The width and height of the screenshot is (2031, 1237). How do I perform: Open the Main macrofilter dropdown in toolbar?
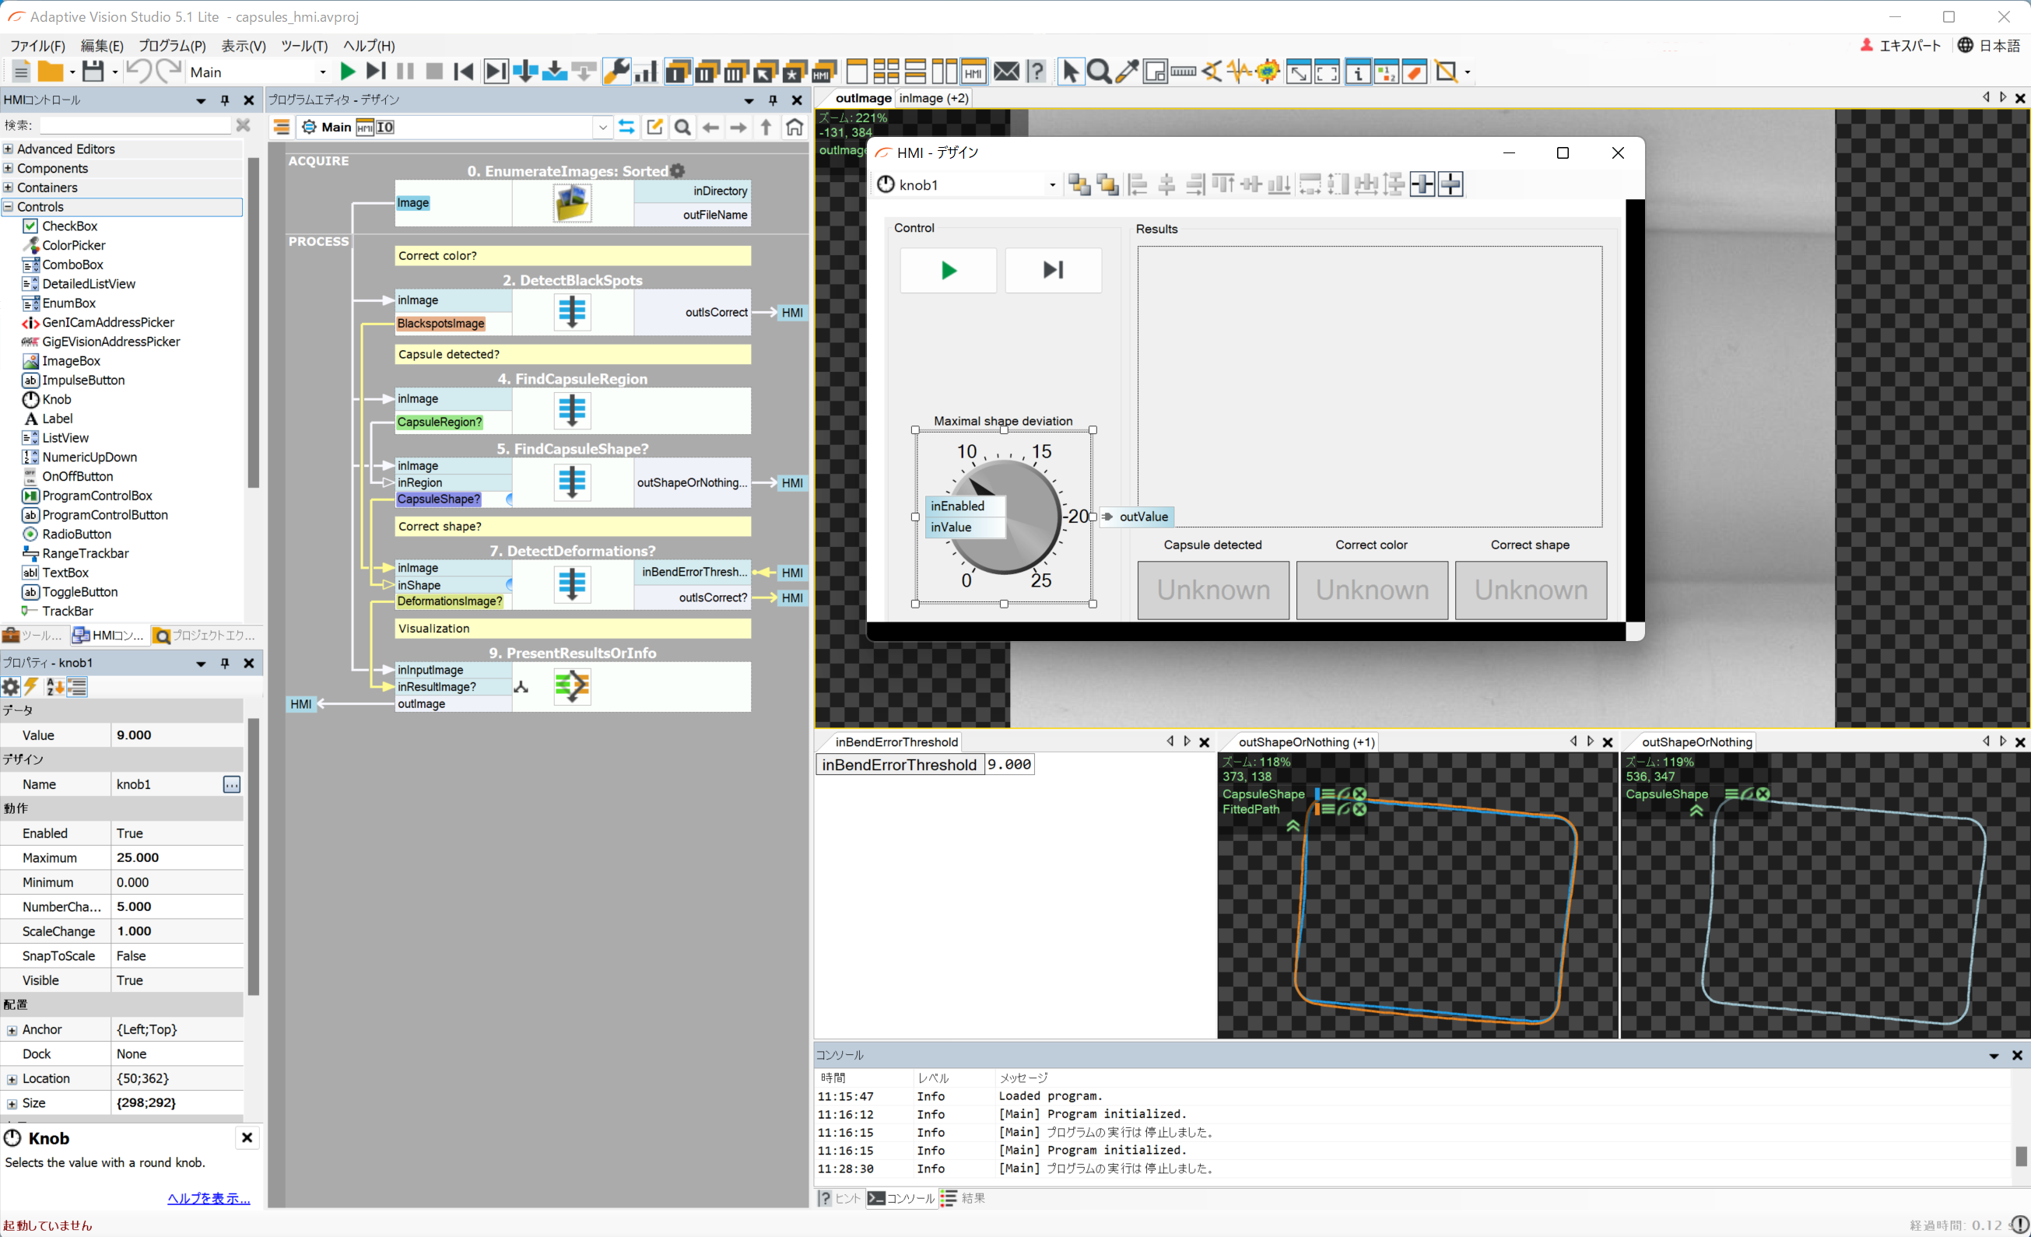[x=322, y=72]
